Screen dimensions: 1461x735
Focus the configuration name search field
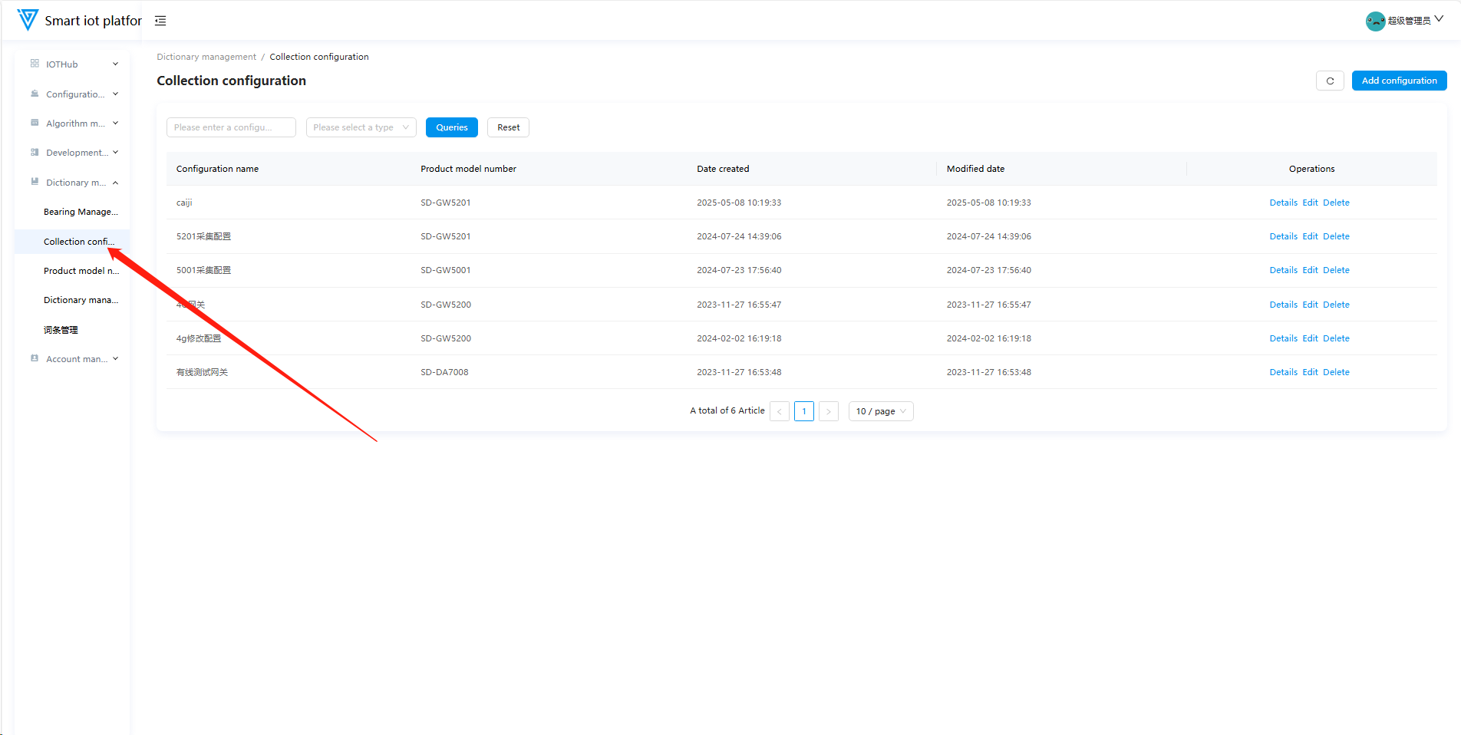(x=231, y=127)
